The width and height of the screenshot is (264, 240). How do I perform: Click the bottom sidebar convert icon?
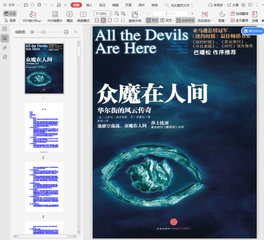[x=5, y=57]
